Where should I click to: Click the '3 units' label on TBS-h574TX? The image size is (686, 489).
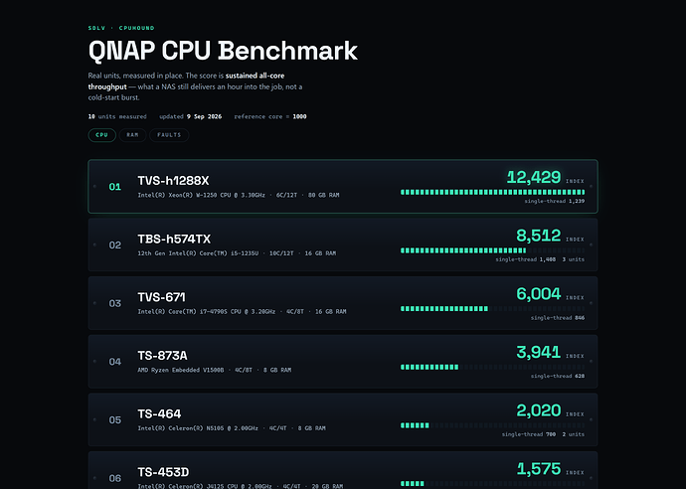click(x=573, y=259)
